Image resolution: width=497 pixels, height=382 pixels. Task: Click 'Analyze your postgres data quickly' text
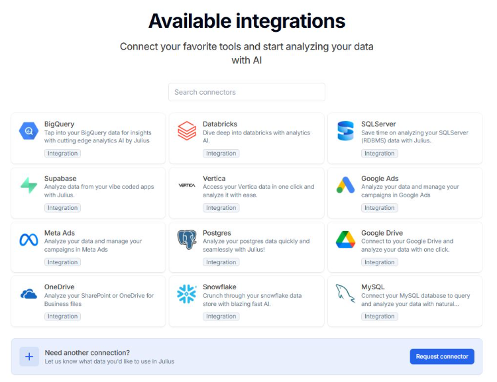[x=256, y=245]
